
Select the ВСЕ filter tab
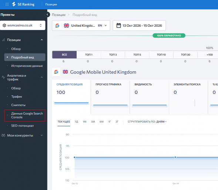(64, 55)
